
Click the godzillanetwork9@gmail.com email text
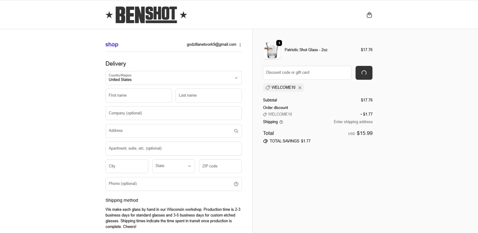pyautogui.click(x=212, y=45)
